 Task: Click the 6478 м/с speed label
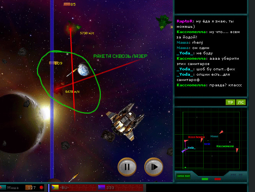pos(73,92)
